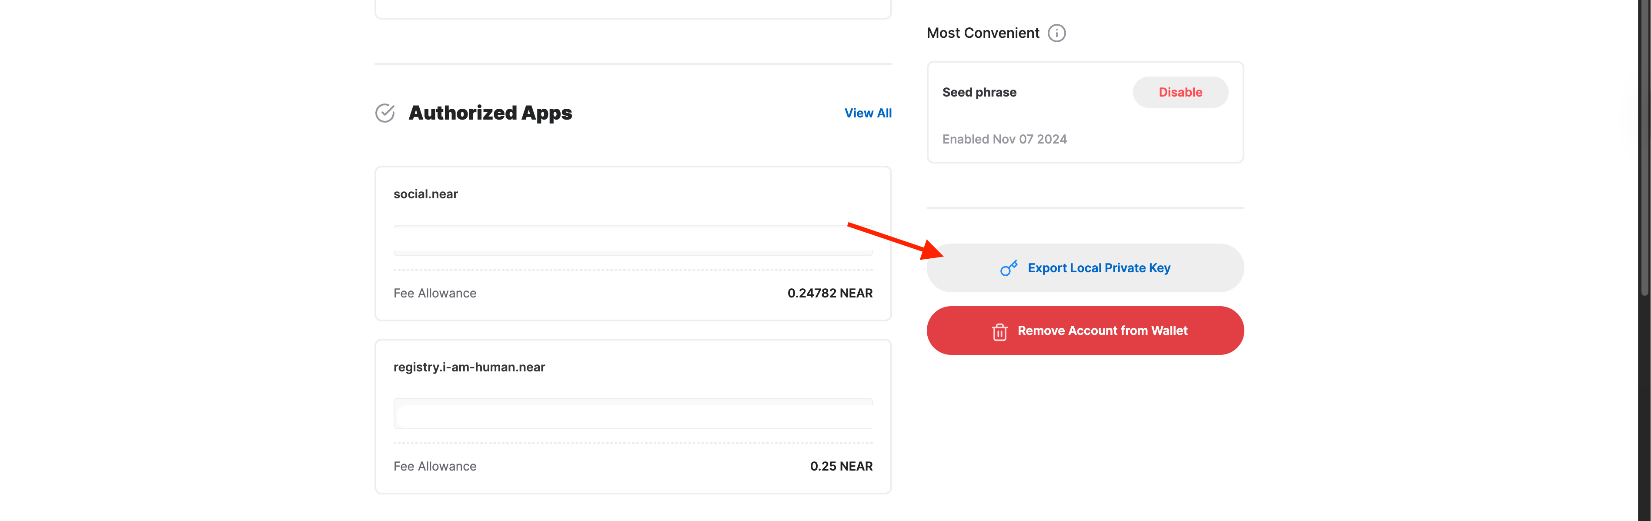Click the Enabled Nov 07 2024 text
This screenshot has width=1651, height=521.
point(1004,139)
